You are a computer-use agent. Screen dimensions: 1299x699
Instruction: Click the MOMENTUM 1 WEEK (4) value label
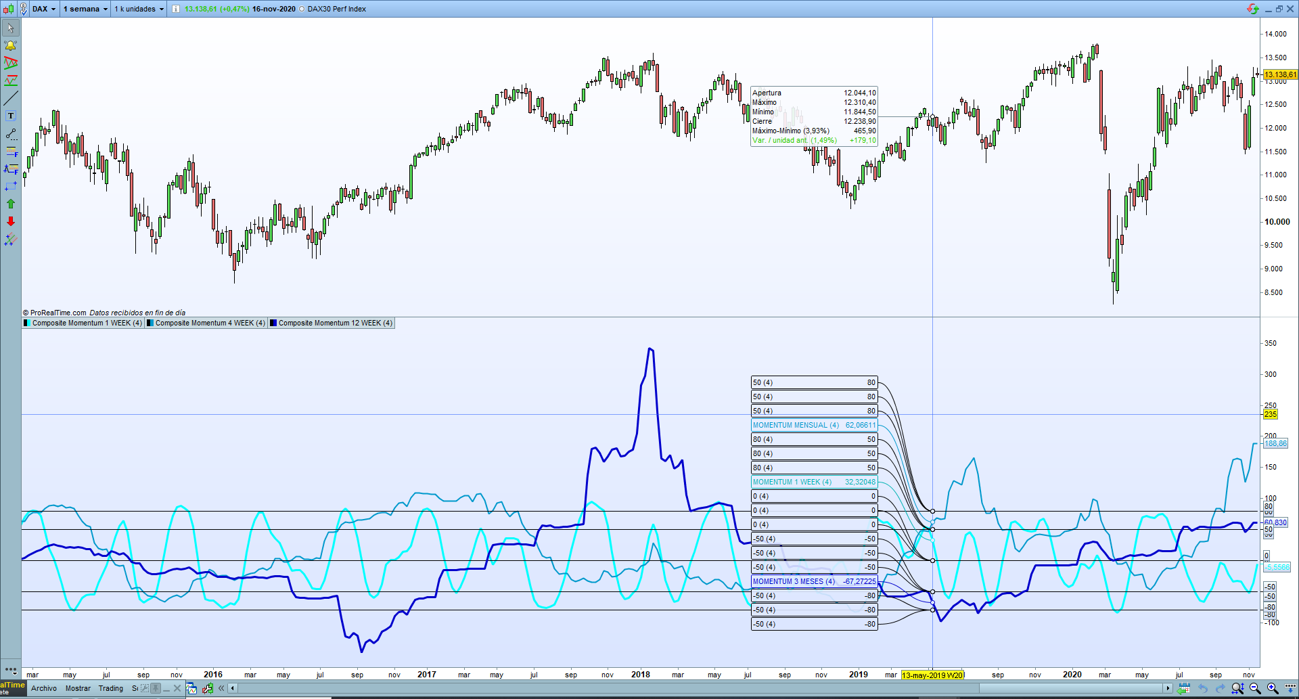pyautogui.click(x=814, y=482)
